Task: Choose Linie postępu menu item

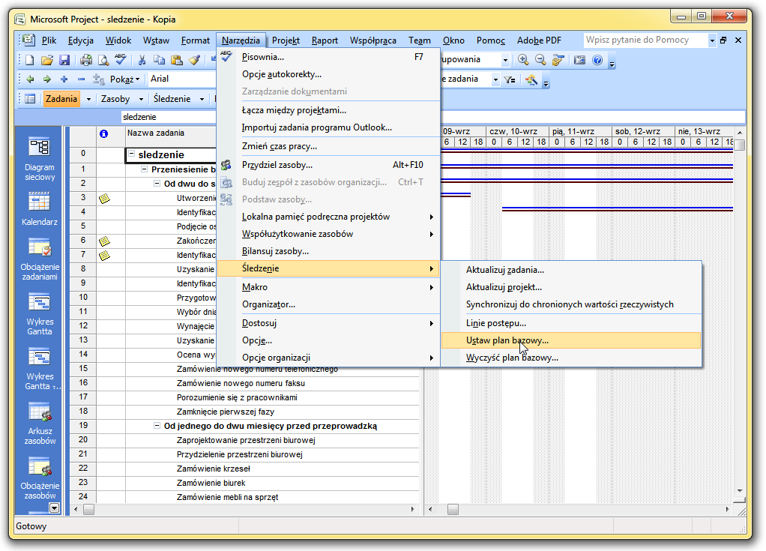Action: pos(570,323)
